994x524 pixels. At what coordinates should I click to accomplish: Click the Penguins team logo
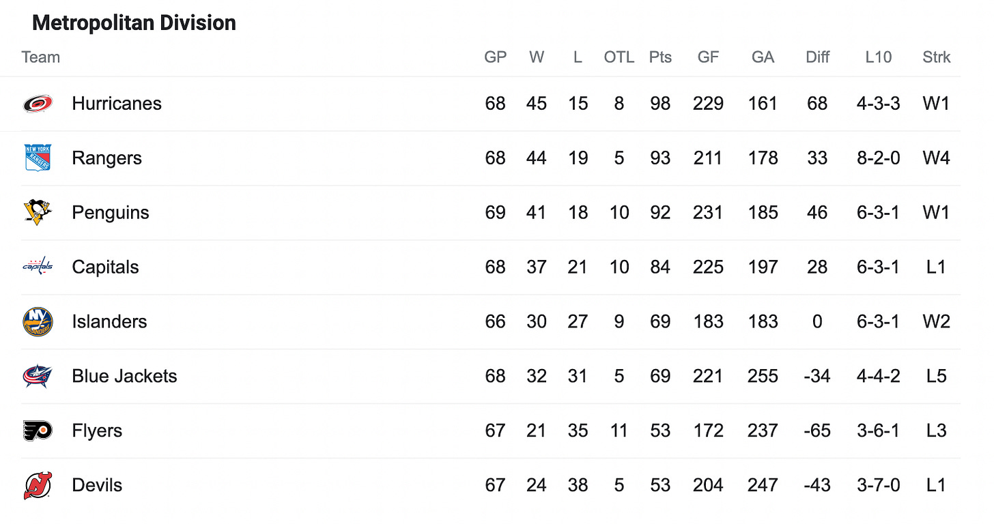38,212
